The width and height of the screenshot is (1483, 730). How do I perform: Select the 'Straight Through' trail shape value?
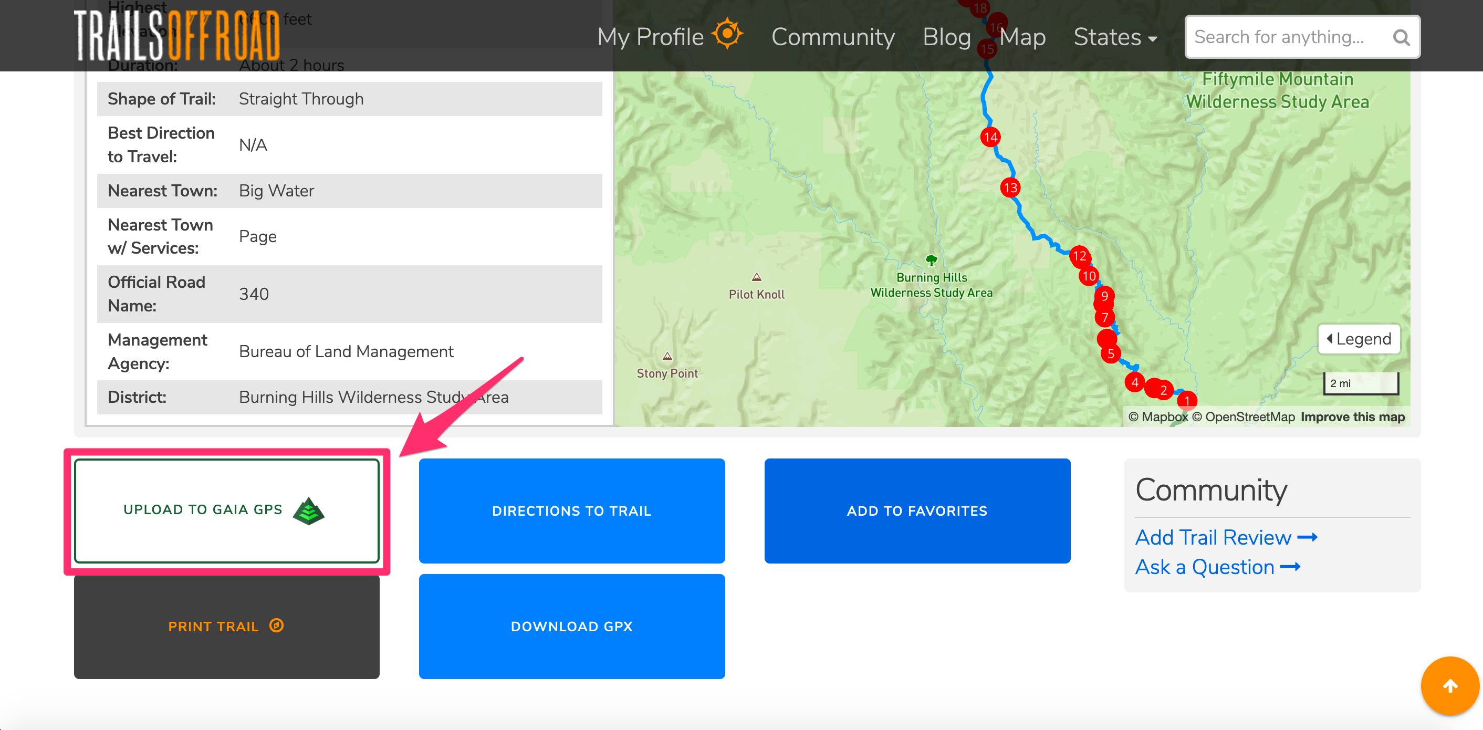[301, 99]
